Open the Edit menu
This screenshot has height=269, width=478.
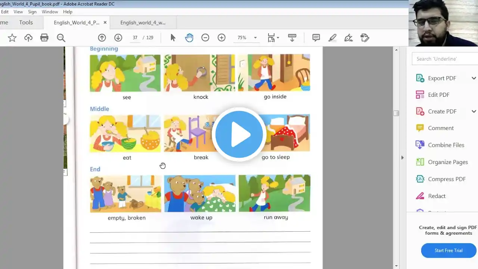click(4, 12)
